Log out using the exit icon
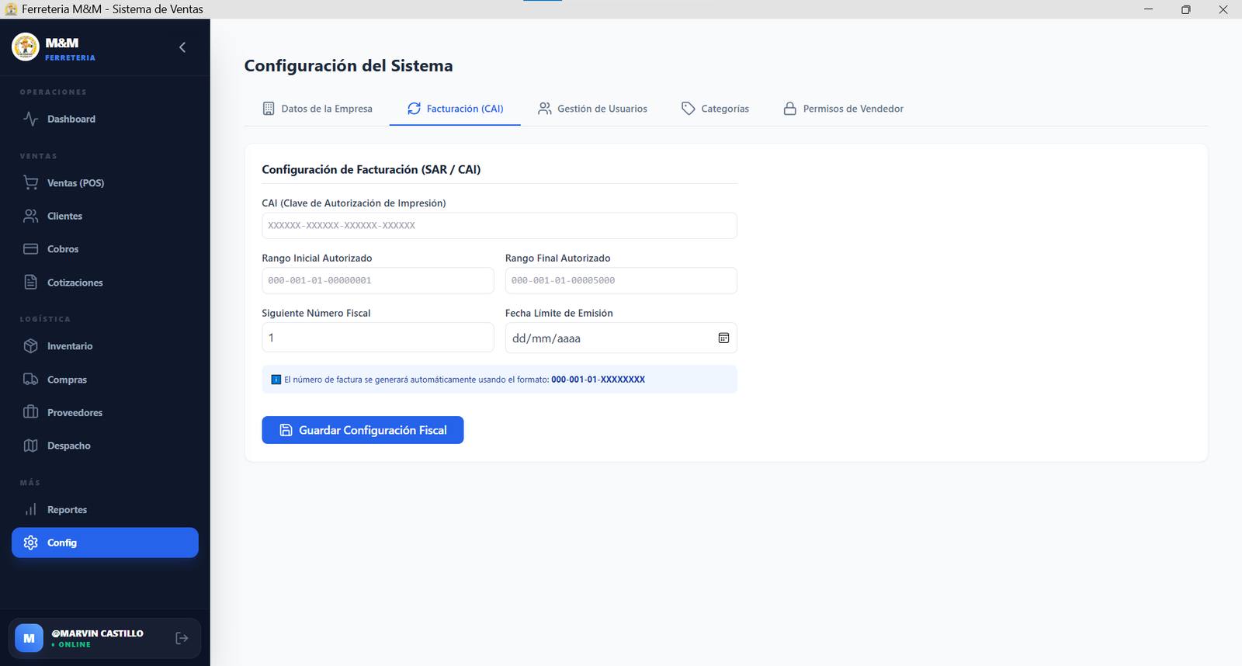Viewport: 1242px width, 666px height. 182,638
